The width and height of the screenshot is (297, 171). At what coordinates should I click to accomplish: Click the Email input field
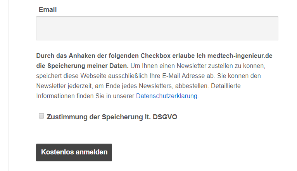click(157, 28)
